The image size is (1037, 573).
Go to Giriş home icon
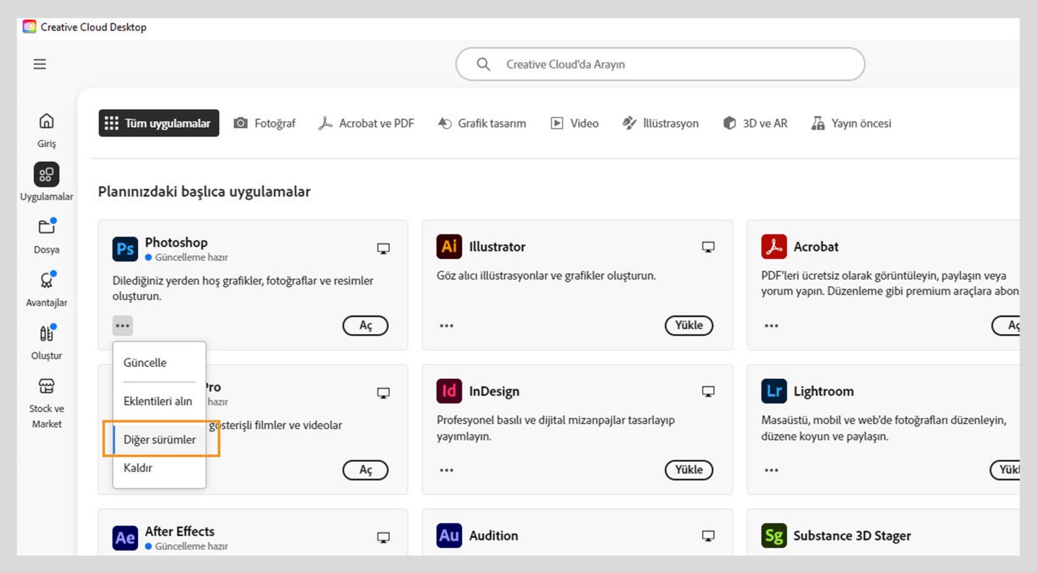(x=46, y=122)
